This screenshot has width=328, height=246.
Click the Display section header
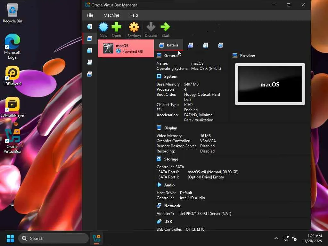170,128
